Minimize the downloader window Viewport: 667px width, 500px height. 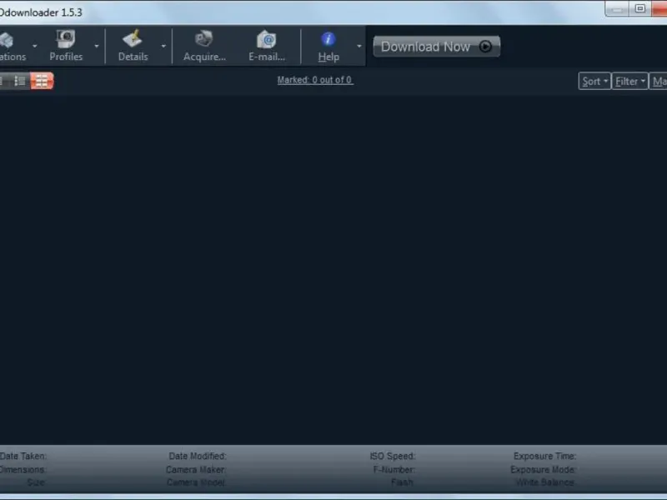617,8
